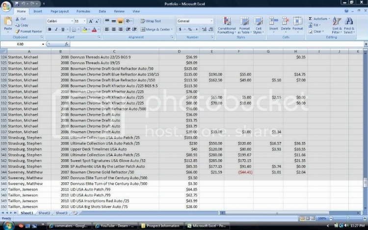Open the Find & Select menu

(x=349, y=26)
